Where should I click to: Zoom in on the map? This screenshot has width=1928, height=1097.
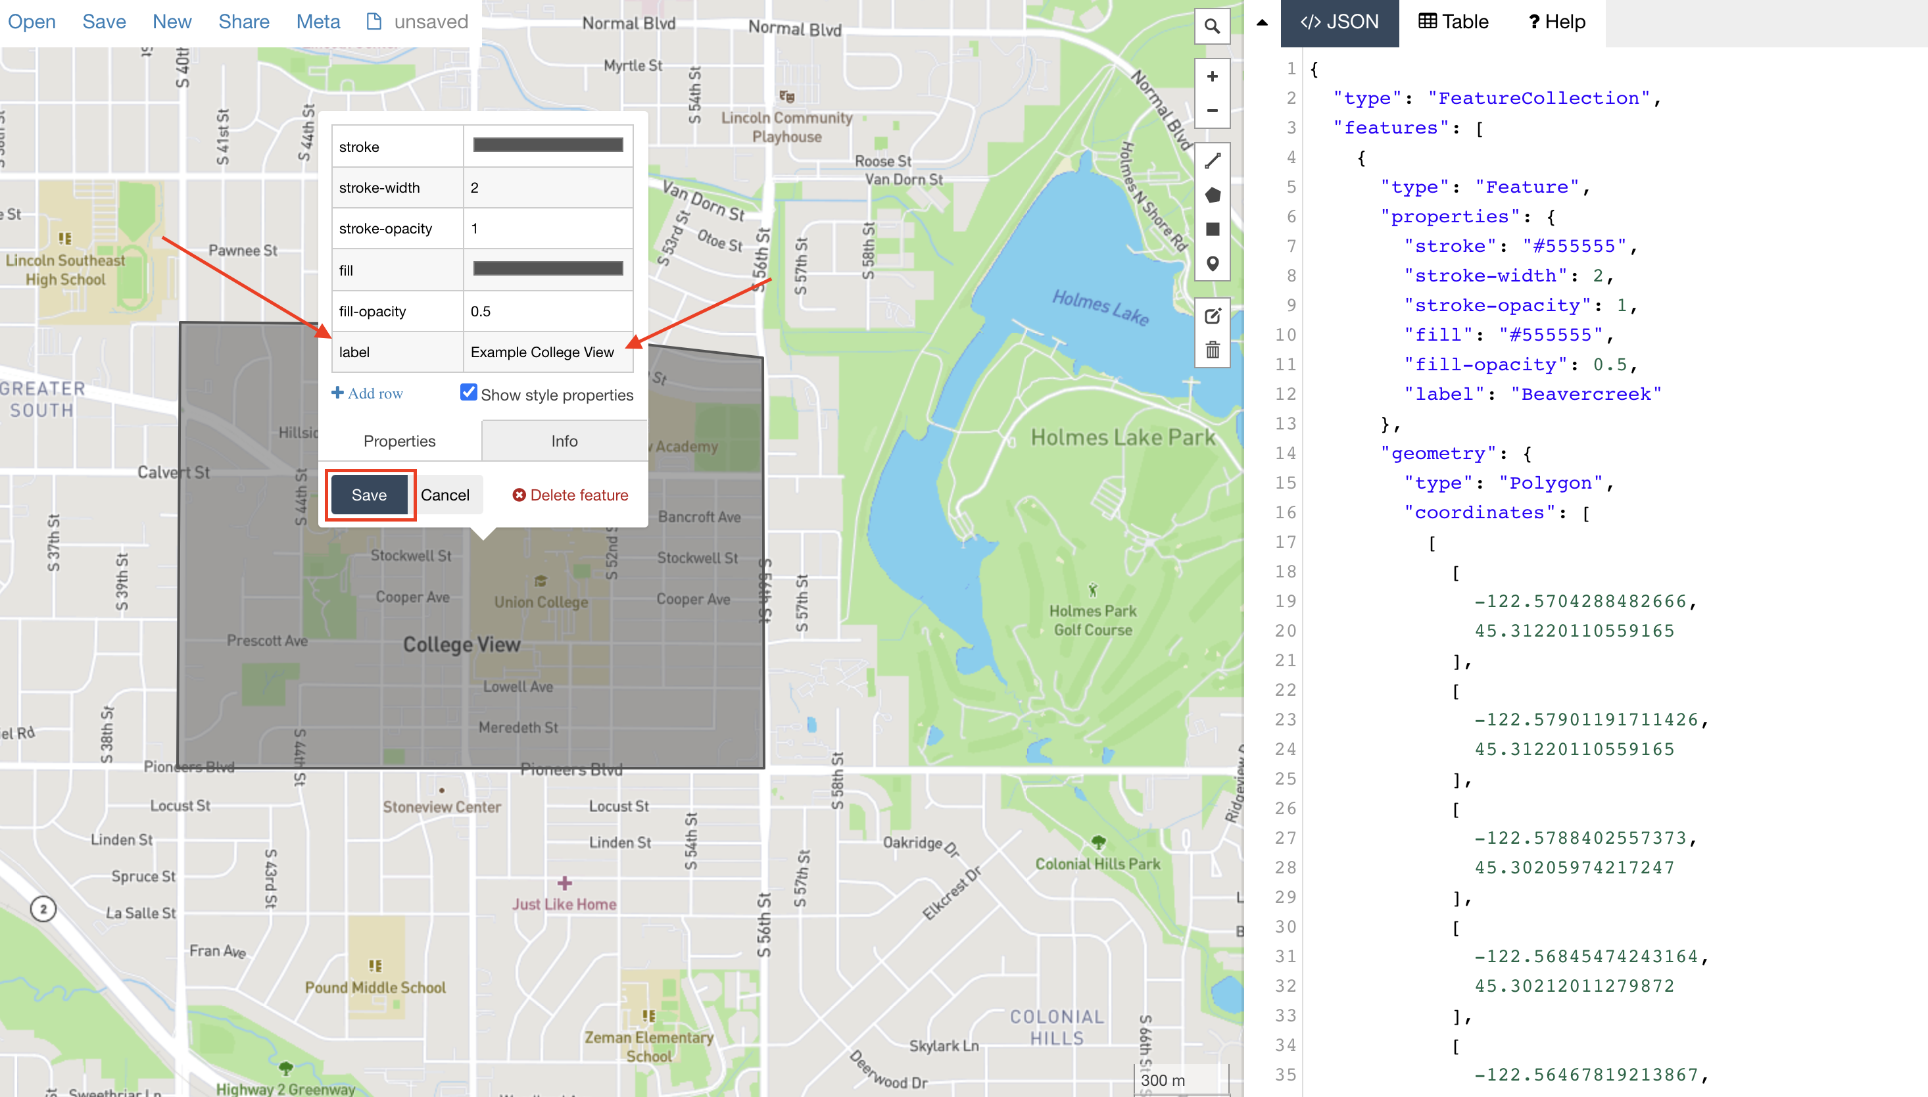(1212, 76)
